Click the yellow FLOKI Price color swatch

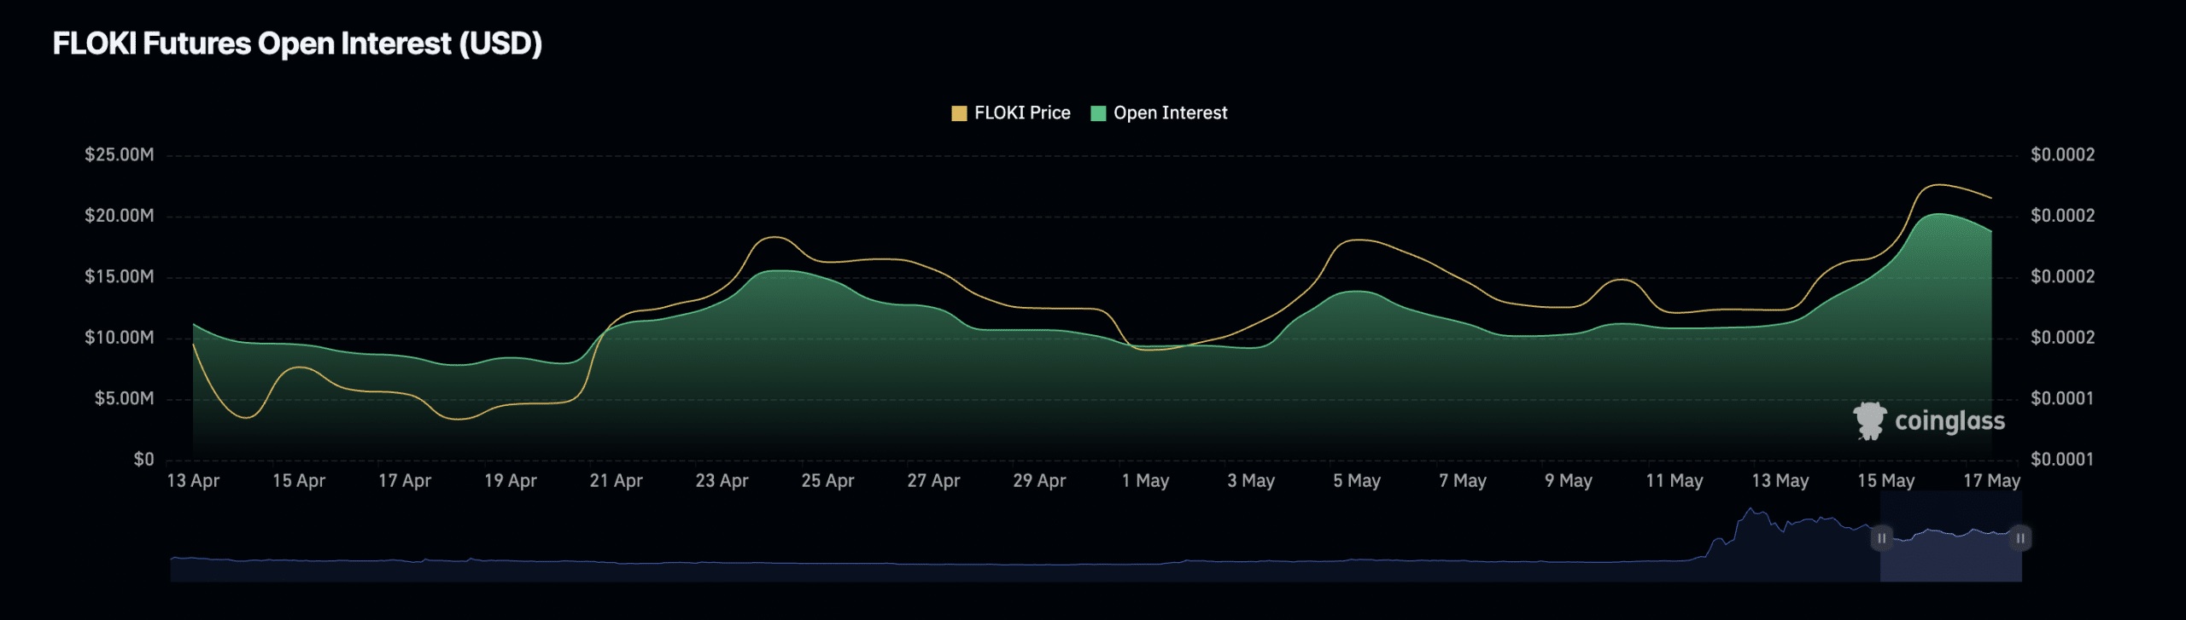tap(959, 113)
